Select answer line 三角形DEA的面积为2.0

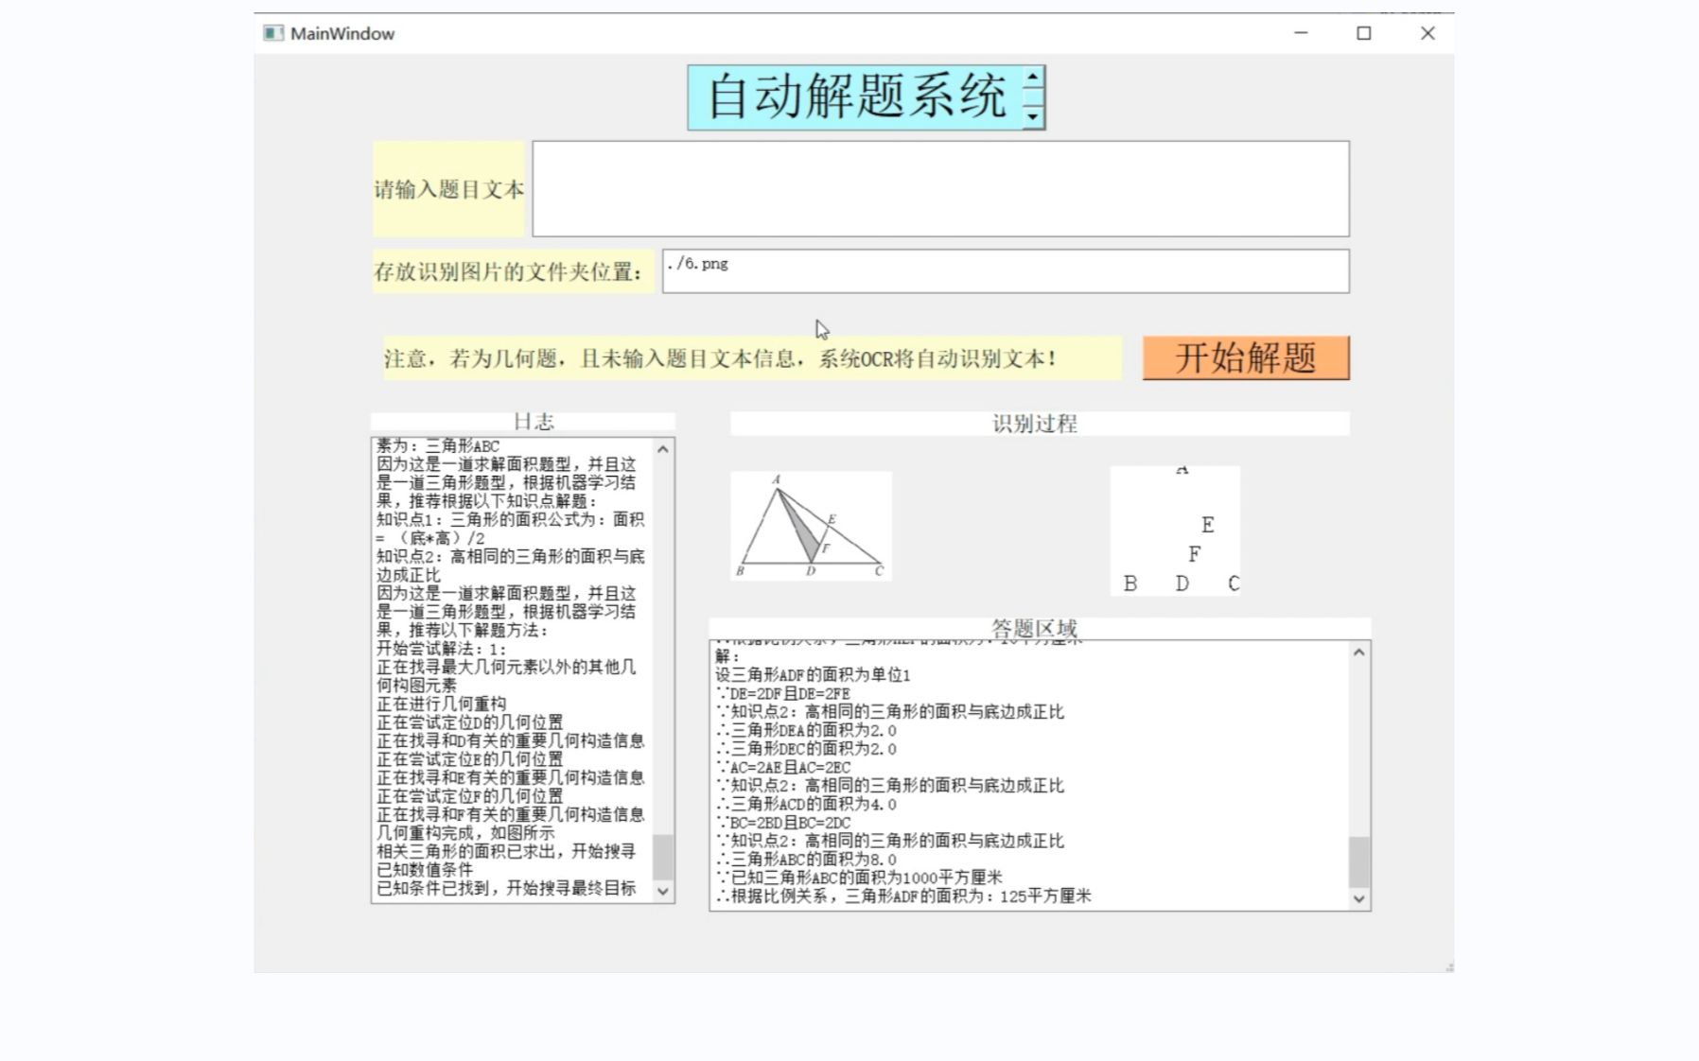tap(806, 730)
